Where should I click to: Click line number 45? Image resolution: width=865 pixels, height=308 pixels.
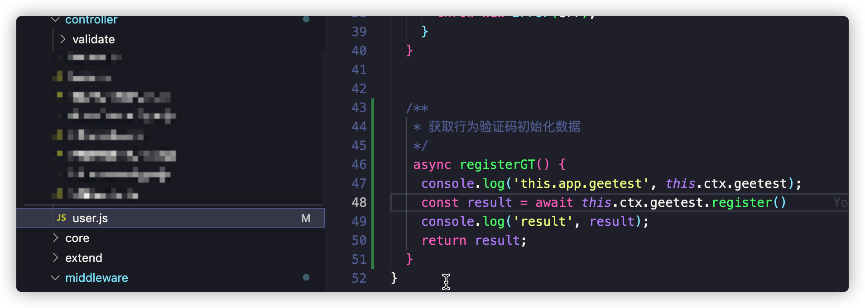[359, 145]
